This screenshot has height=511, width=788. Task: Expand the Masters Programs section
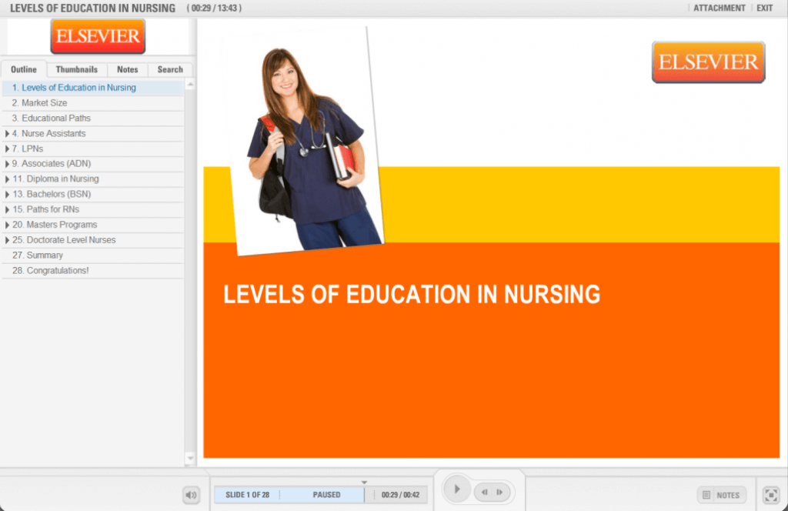7,225
